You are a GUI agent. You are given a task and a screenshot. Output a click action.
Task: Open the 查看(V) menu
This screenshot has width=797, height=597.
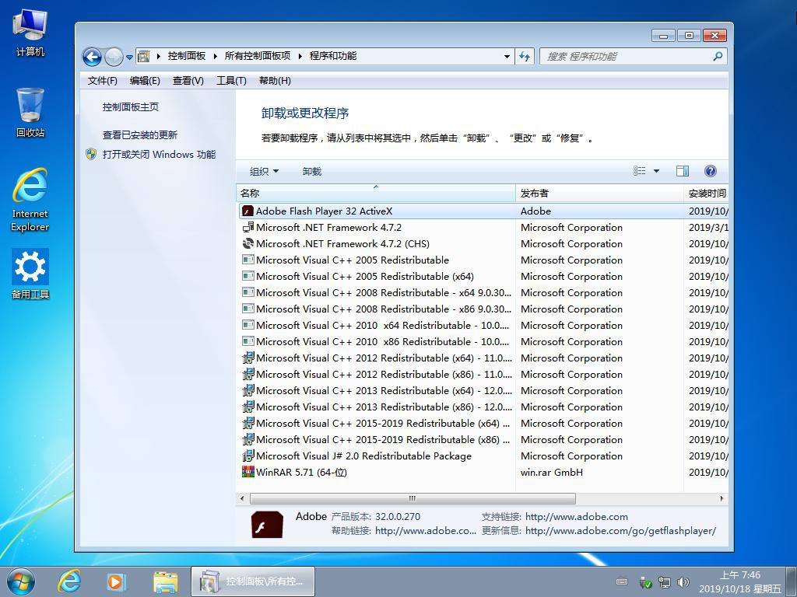[188, 81]
